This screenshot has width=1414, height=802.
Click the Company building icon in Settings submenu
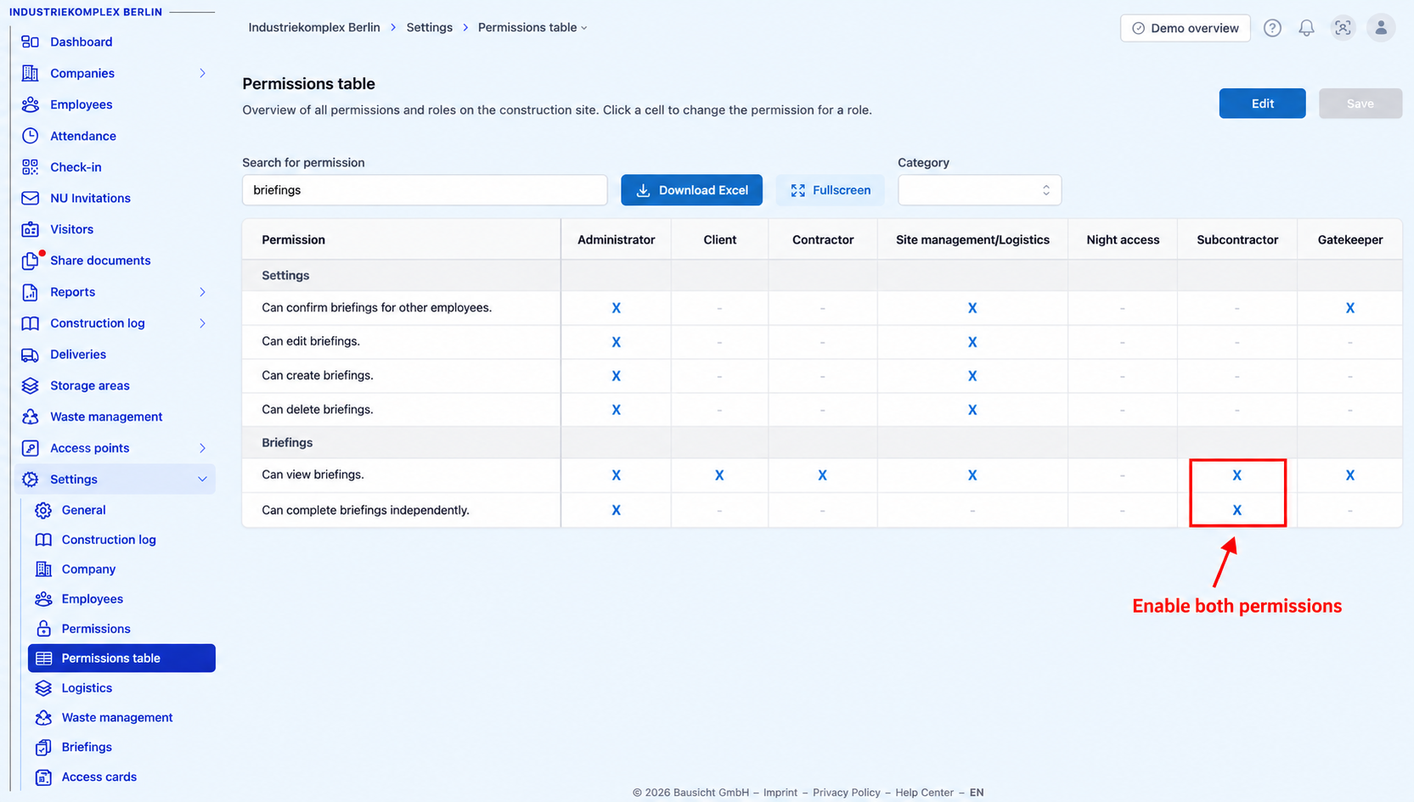click(43, 569)
